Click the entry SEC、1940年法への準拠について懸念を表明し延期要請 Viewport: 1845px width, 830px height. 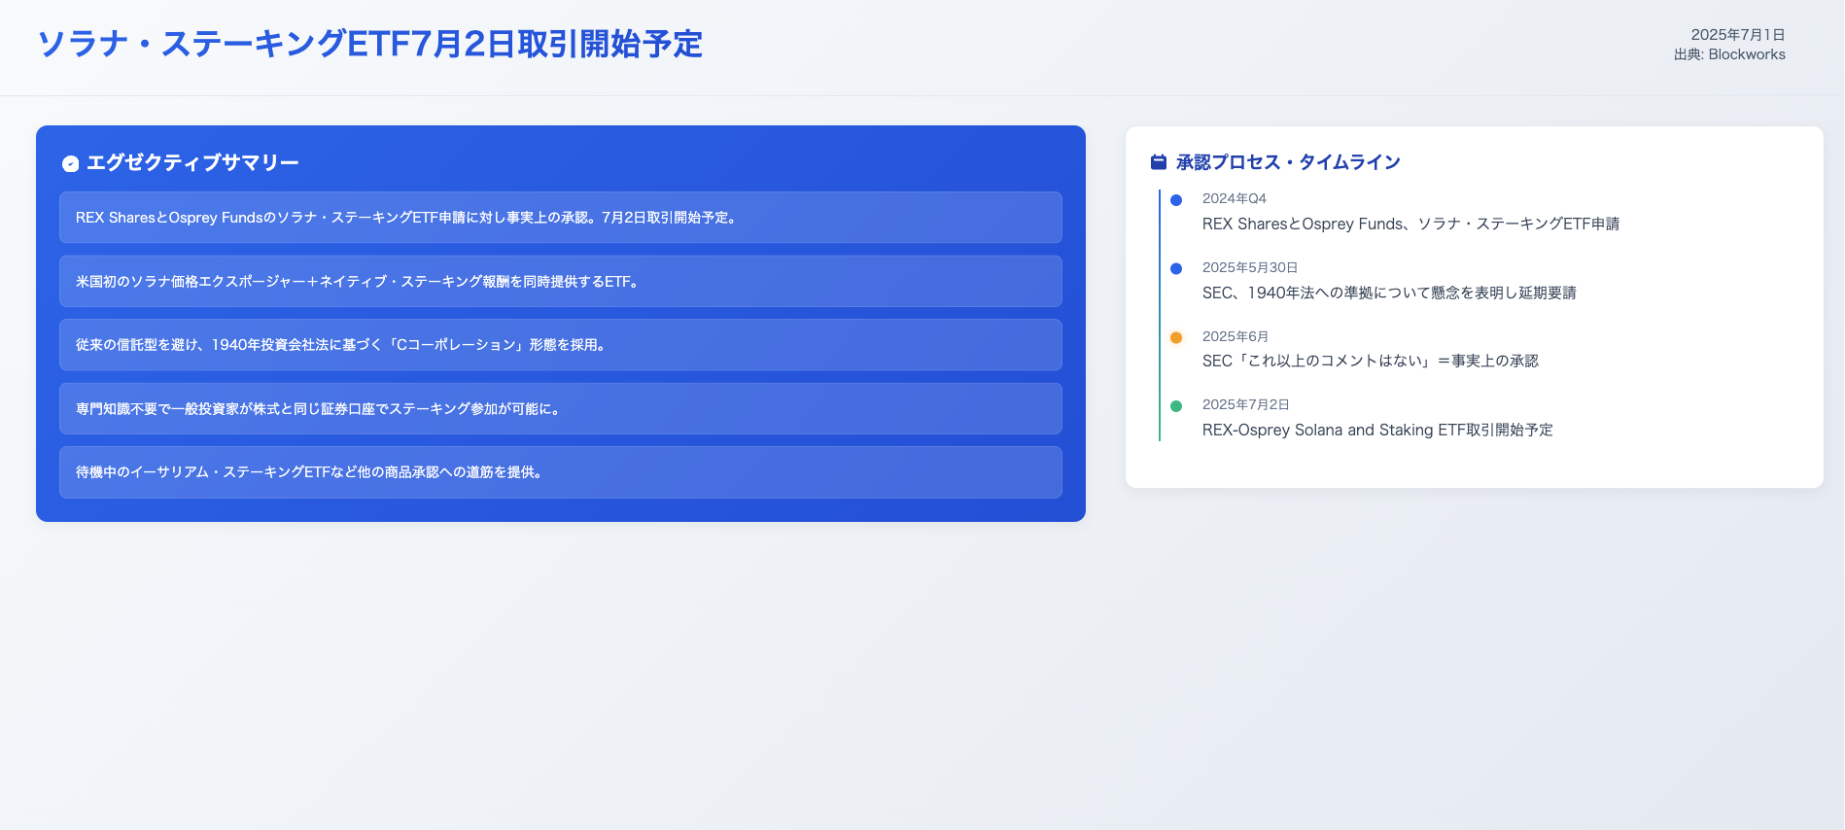coord(1389,293)
